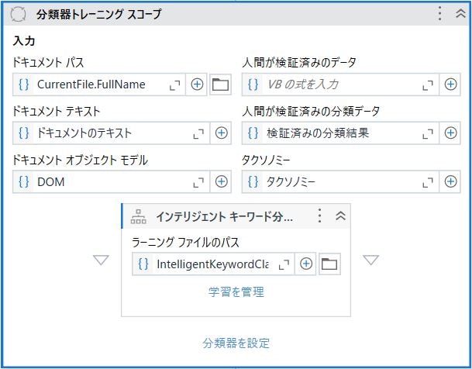Click the 人間が検証済みのデータ label
This screenshot has width=472, height=369.
coord(299,63)
